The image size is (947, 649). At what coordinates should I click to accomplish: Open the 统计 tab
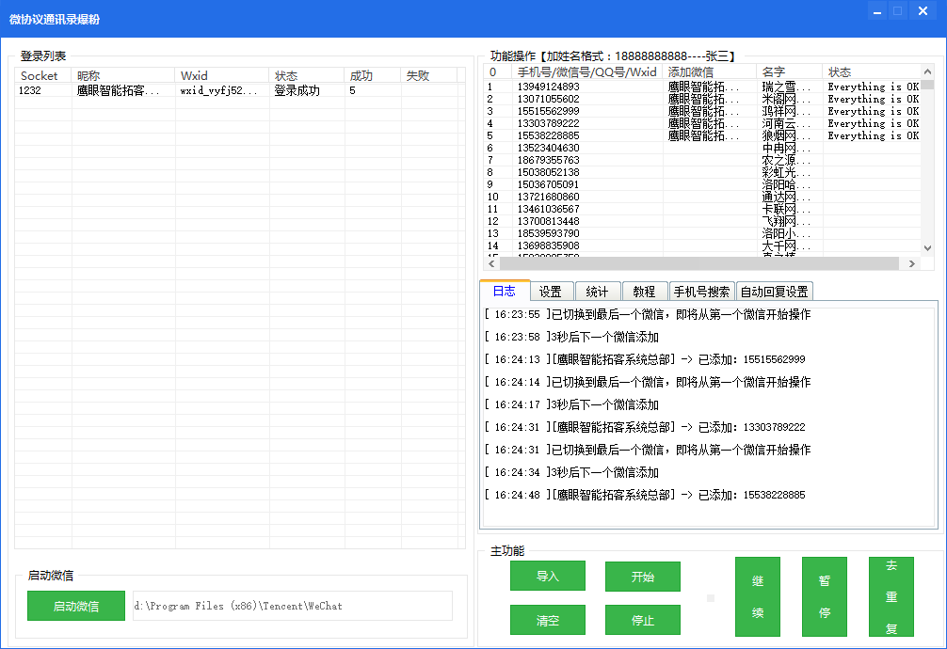[597, 292]
